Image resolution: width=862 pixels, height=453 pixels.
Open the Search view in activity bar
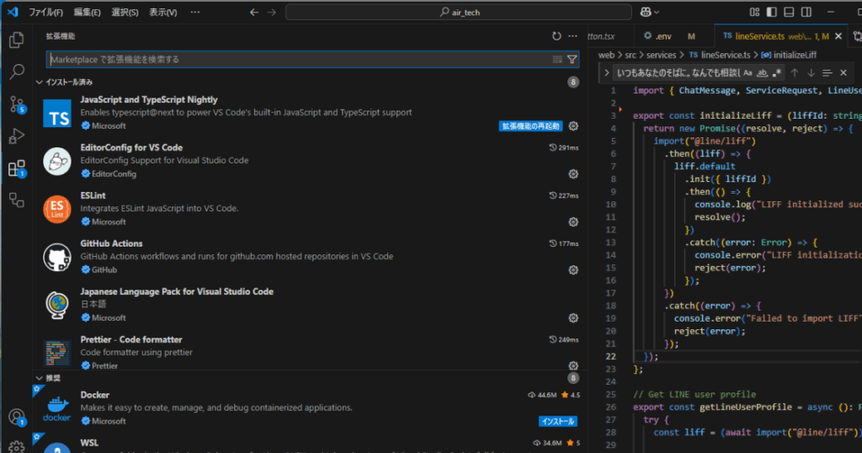click(x=17, y=72)
